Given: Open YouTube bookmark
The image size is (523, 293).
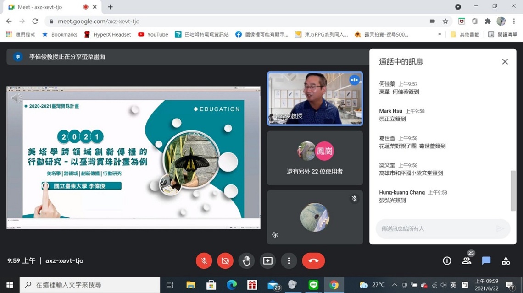Looking at the screenshot, I should (153, 34).
